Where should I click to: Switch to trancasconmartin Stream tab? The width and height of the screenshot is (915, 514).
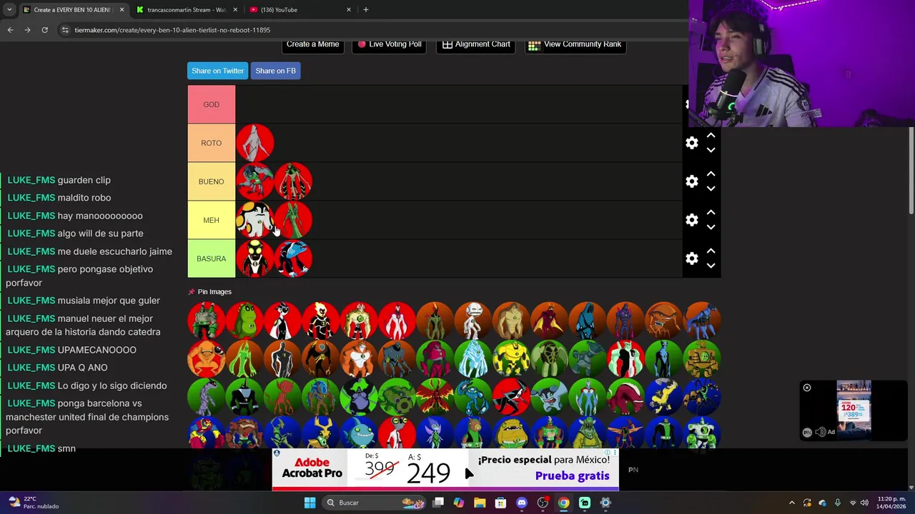click(x=186, y=10)
